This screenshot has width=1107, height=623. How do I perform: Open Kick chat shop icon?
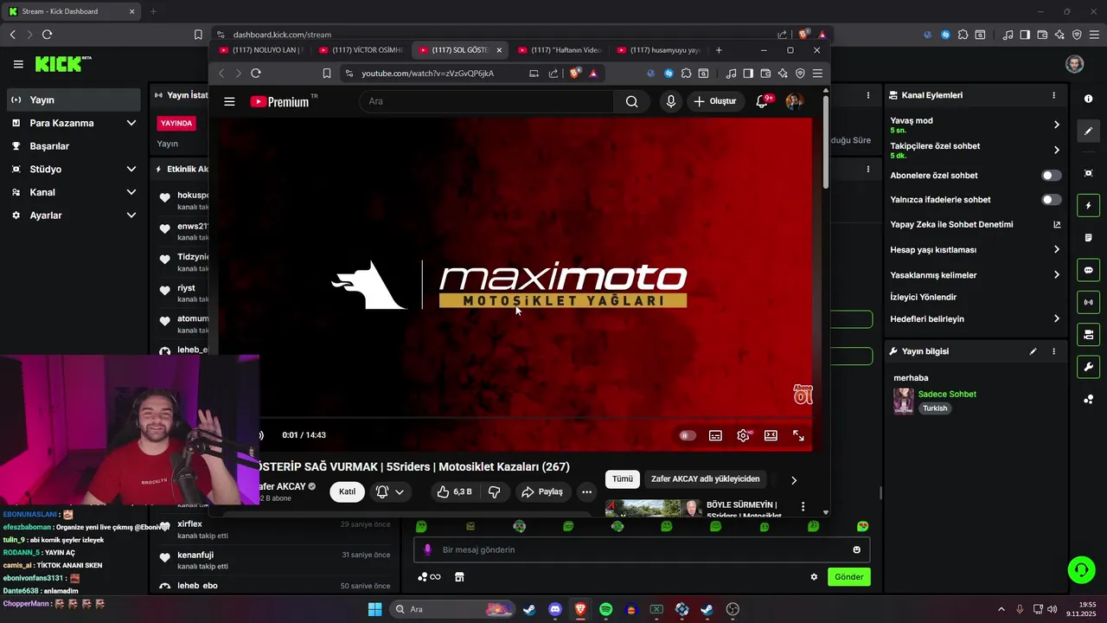[x=459, y=577]
